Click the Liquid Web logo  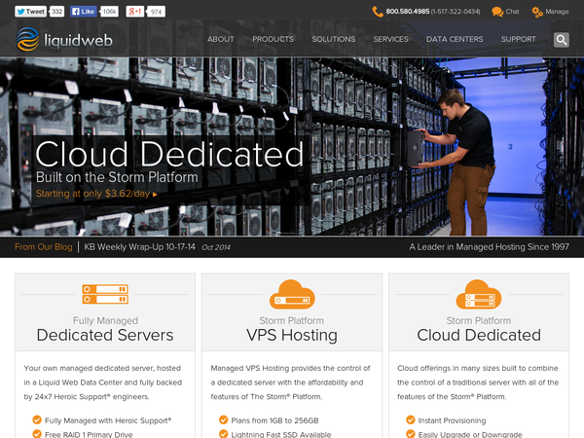[64, 40]
